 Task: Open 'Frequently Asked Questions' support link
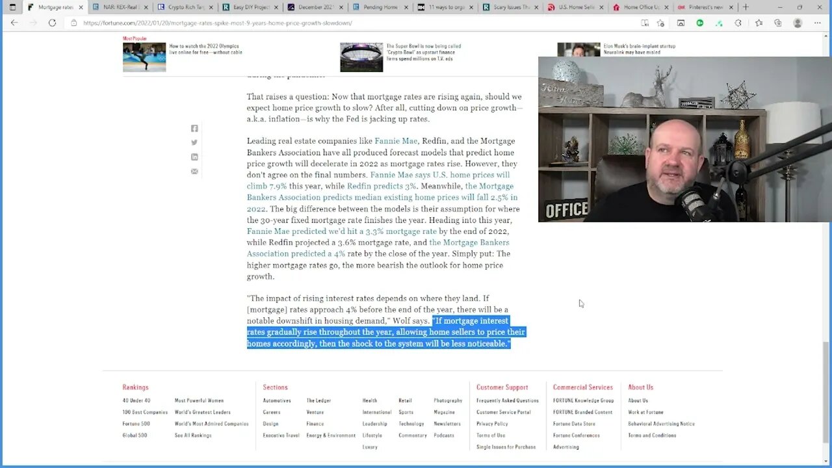(x=508, y=400)
